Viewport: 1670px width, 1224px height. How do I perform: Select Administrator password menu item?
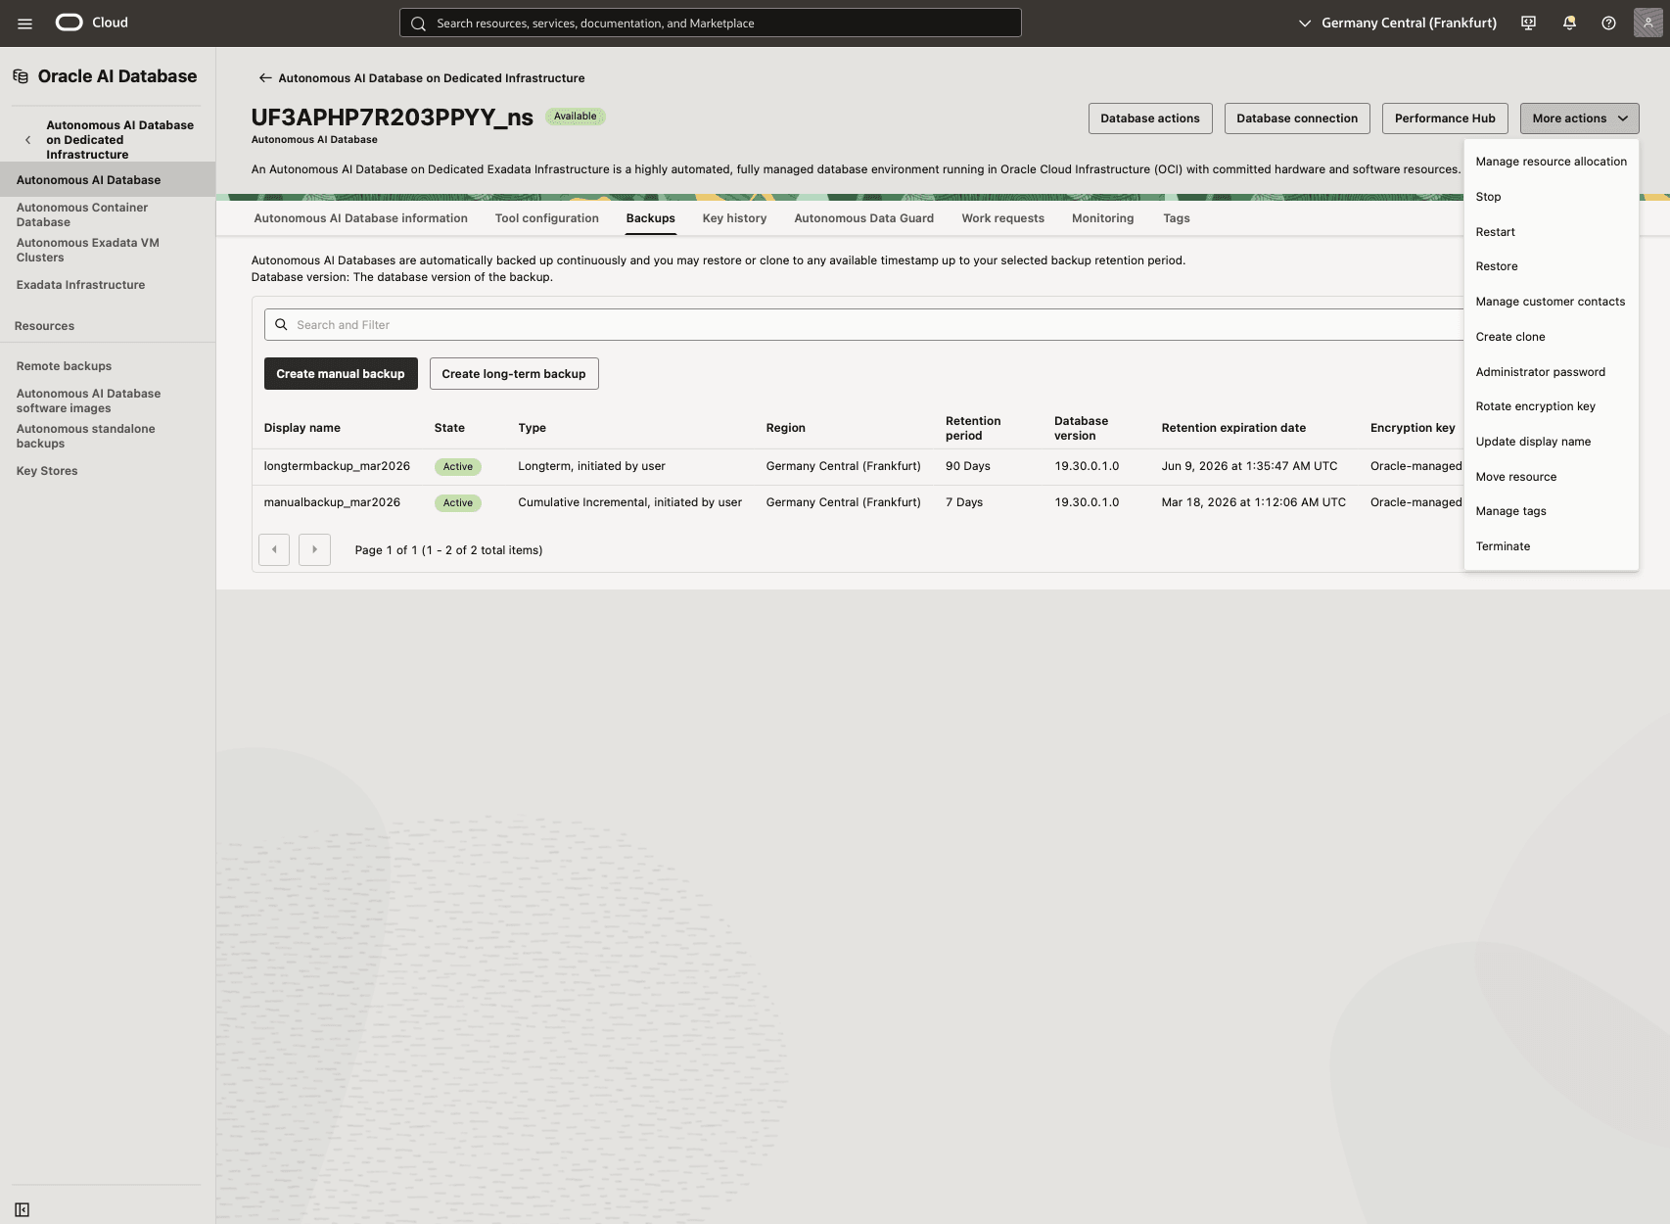tap(1551, 372)
